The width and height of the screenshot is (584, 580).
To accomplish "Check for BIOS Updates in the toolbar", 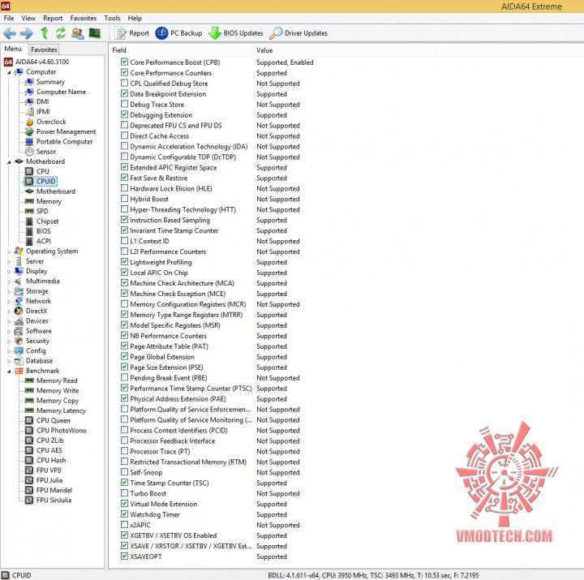I will (235, 33).
